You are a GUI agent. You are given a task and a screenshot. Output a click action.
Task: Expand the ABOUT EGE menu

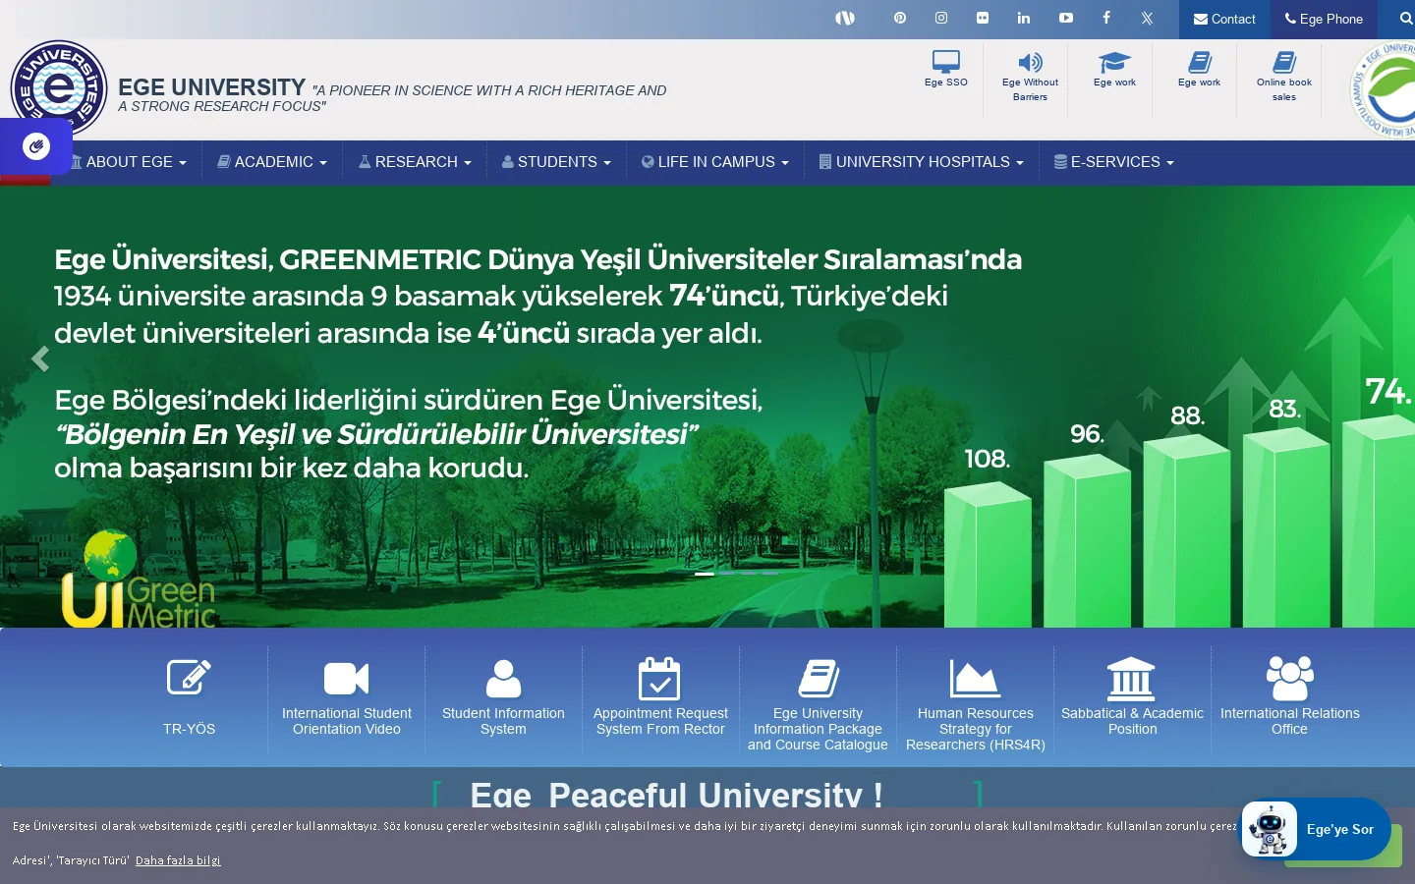(128, 162)
